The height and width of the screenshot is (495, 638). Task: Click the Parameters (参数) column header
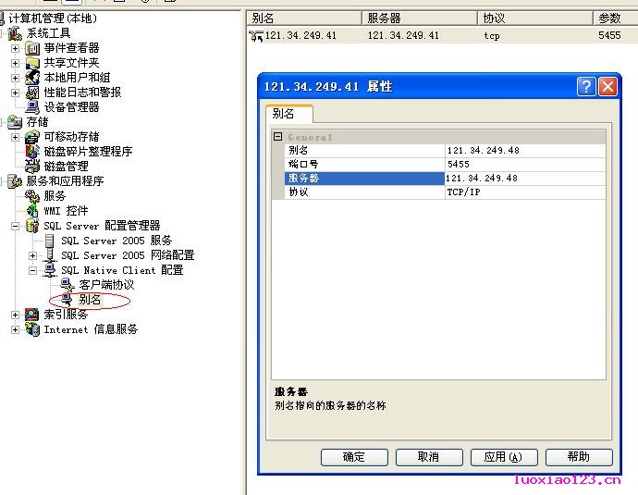tap(616, 19)
